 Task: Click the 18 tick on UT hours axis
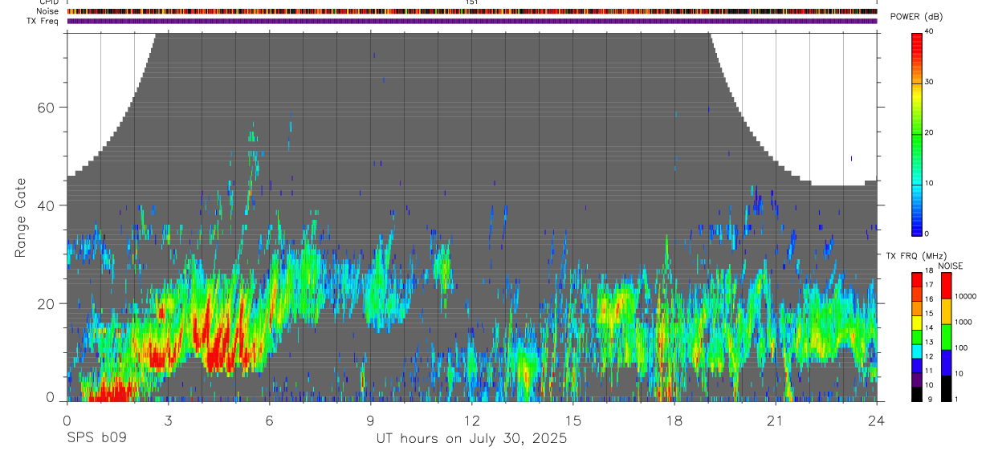tap(674, 420)
